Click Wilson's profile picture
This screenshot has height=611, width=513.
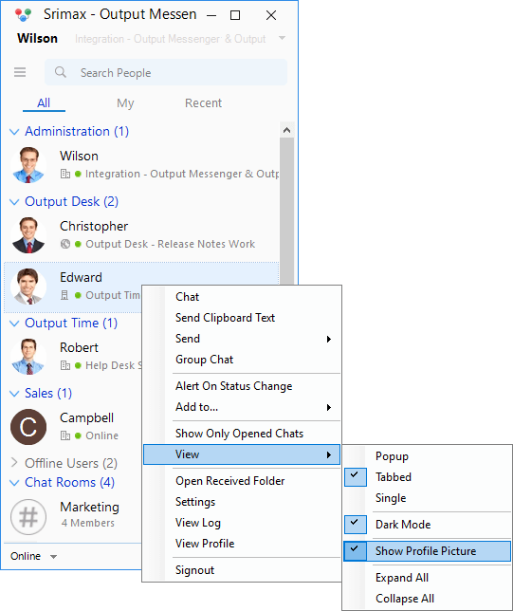point(28,165)
